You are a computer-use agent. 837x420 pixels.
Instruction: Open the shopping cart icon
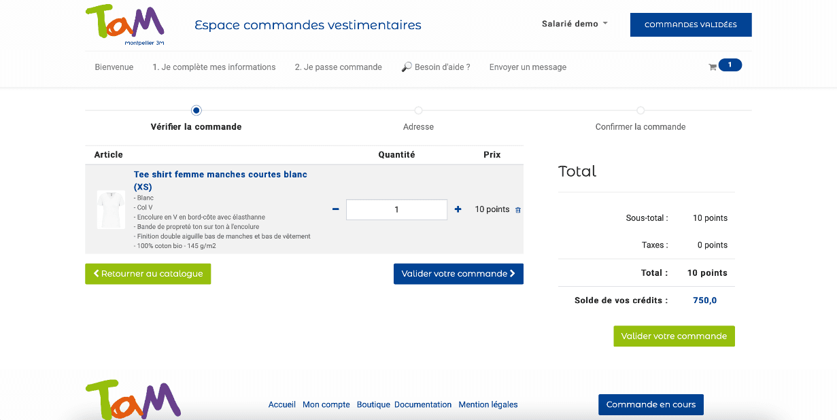point(713,67)
